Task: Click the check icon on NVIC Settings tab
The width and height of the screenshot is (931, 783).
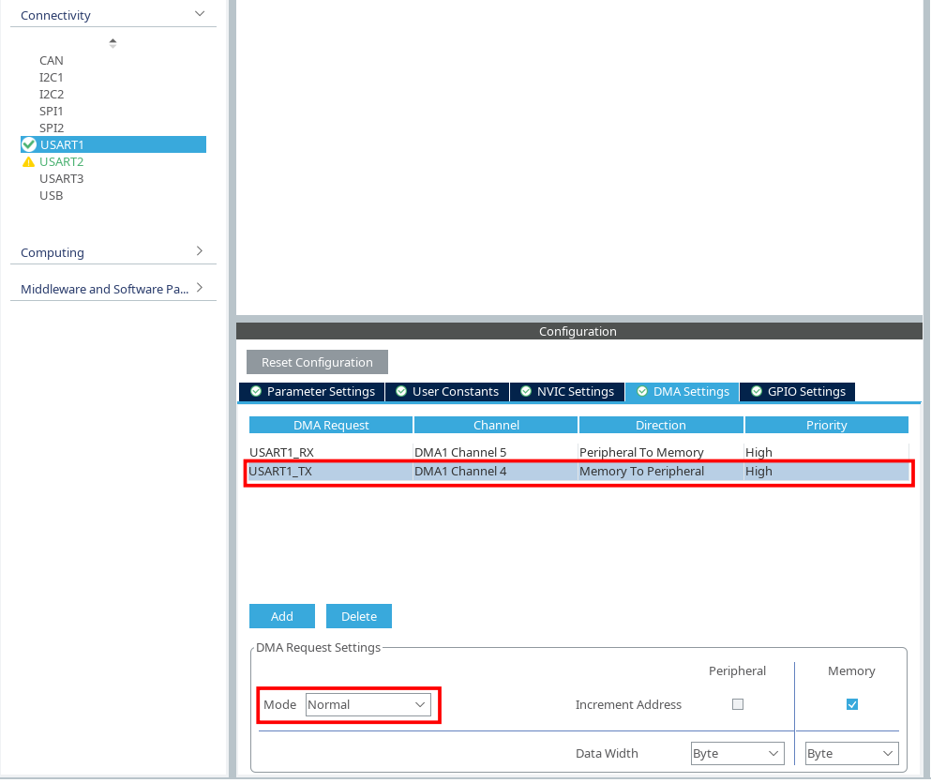Action: pos(526,391)
